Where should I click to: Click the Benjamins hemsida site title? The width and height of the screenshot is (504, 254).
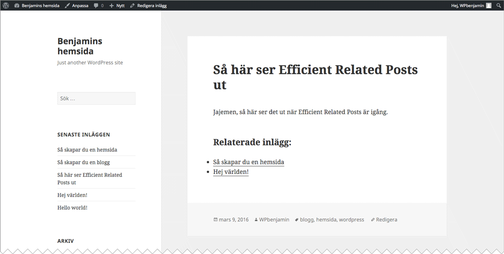pos(80,46)
